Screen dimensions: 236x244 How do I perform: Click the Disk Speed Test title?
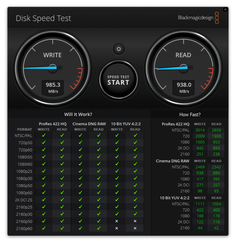click(44, 18)
